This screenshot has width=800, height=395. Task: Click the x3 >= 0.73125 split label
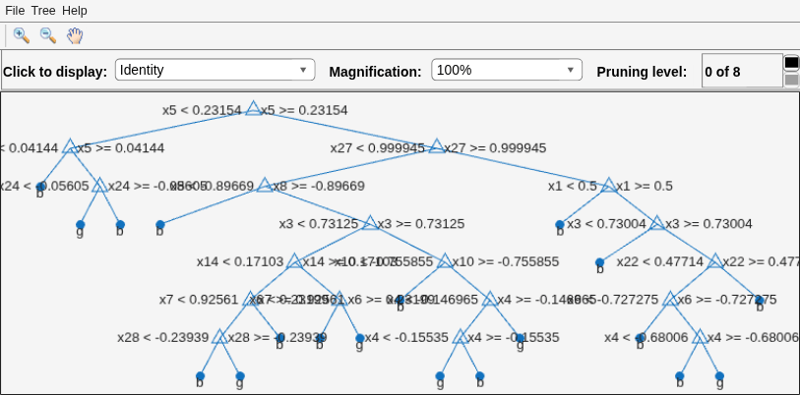click(420, 224)
